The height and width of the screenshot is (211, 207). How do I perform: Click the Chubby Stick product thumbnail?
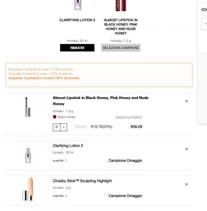tap(28, 189)
